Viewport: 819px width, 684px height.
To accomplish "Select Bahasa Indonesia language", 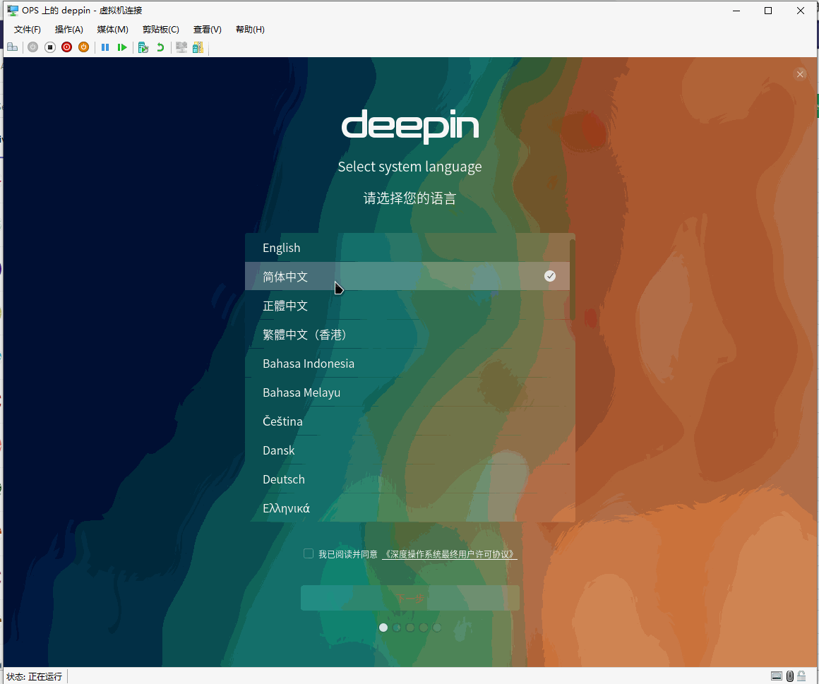I will (407, 364).
